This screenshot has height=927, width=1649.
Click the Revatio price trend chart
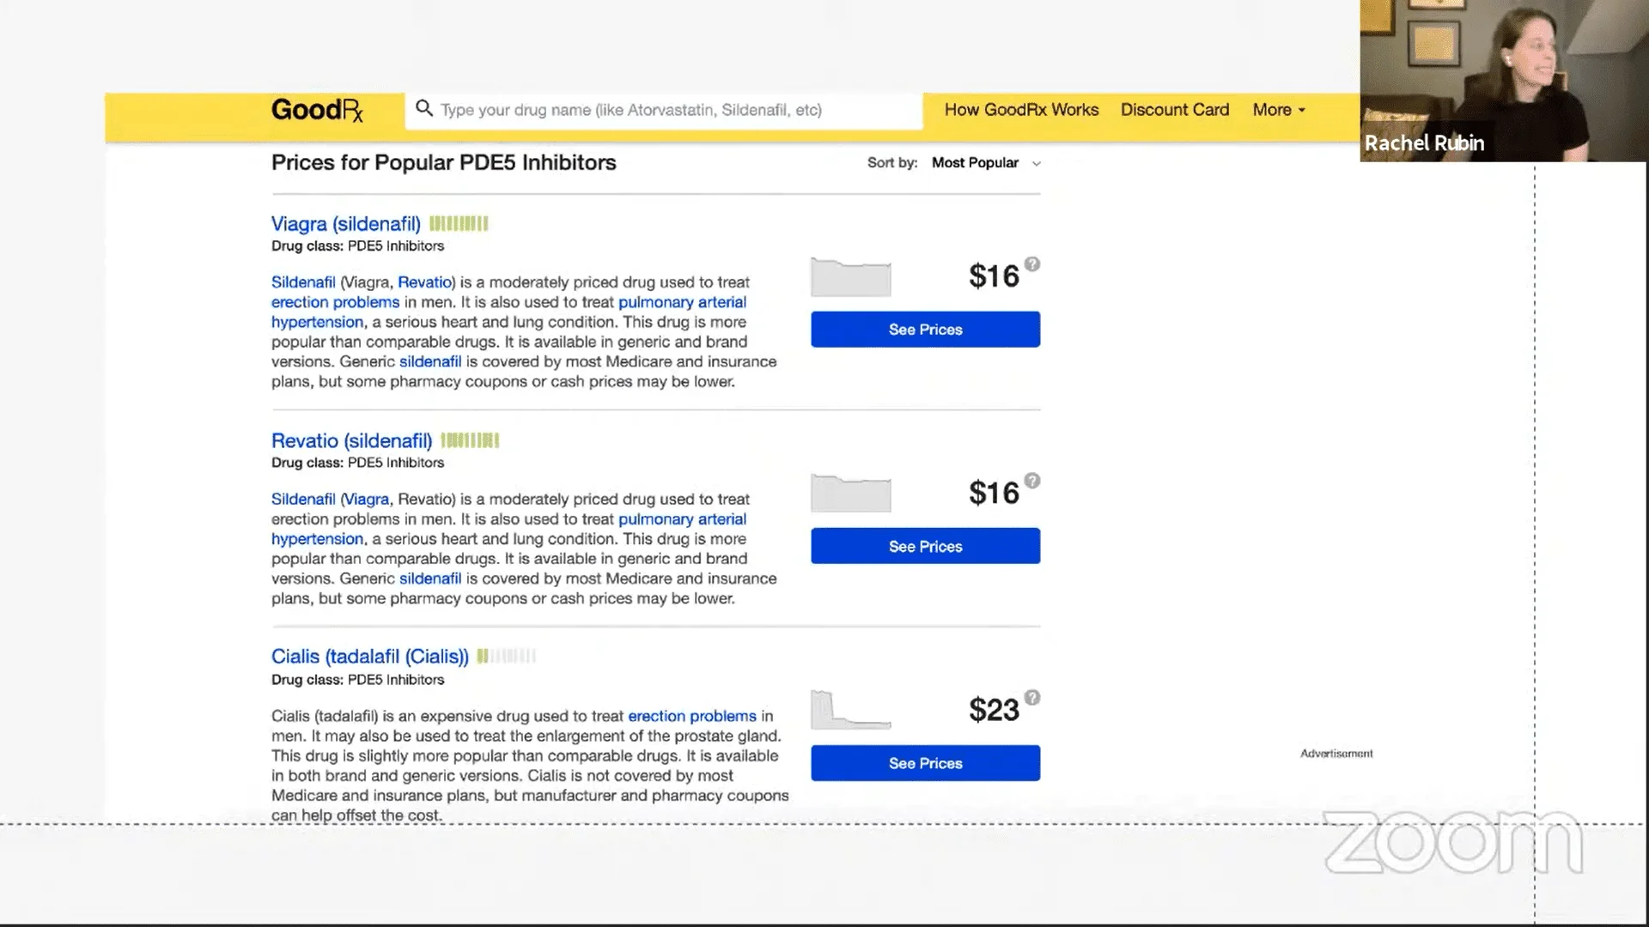[850, 494]
